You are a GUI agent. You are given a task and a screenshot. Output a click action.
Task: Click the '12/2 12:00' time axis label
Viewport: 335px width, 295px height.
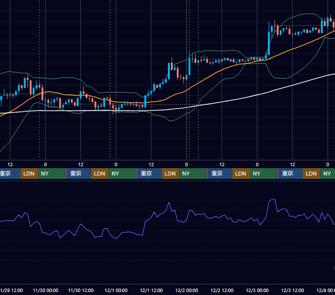pyautogui.click(x=222, y=290)
